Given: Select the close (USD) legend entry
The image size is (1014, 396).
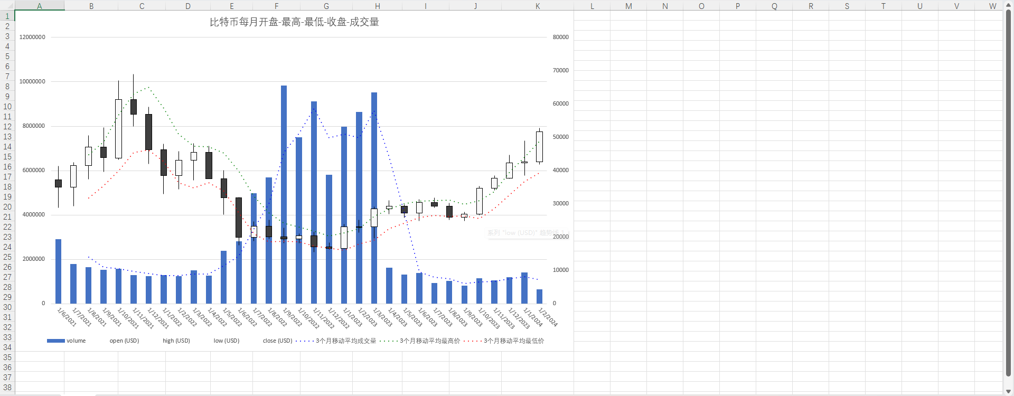Looking at the screenshot, I should 277,341.
